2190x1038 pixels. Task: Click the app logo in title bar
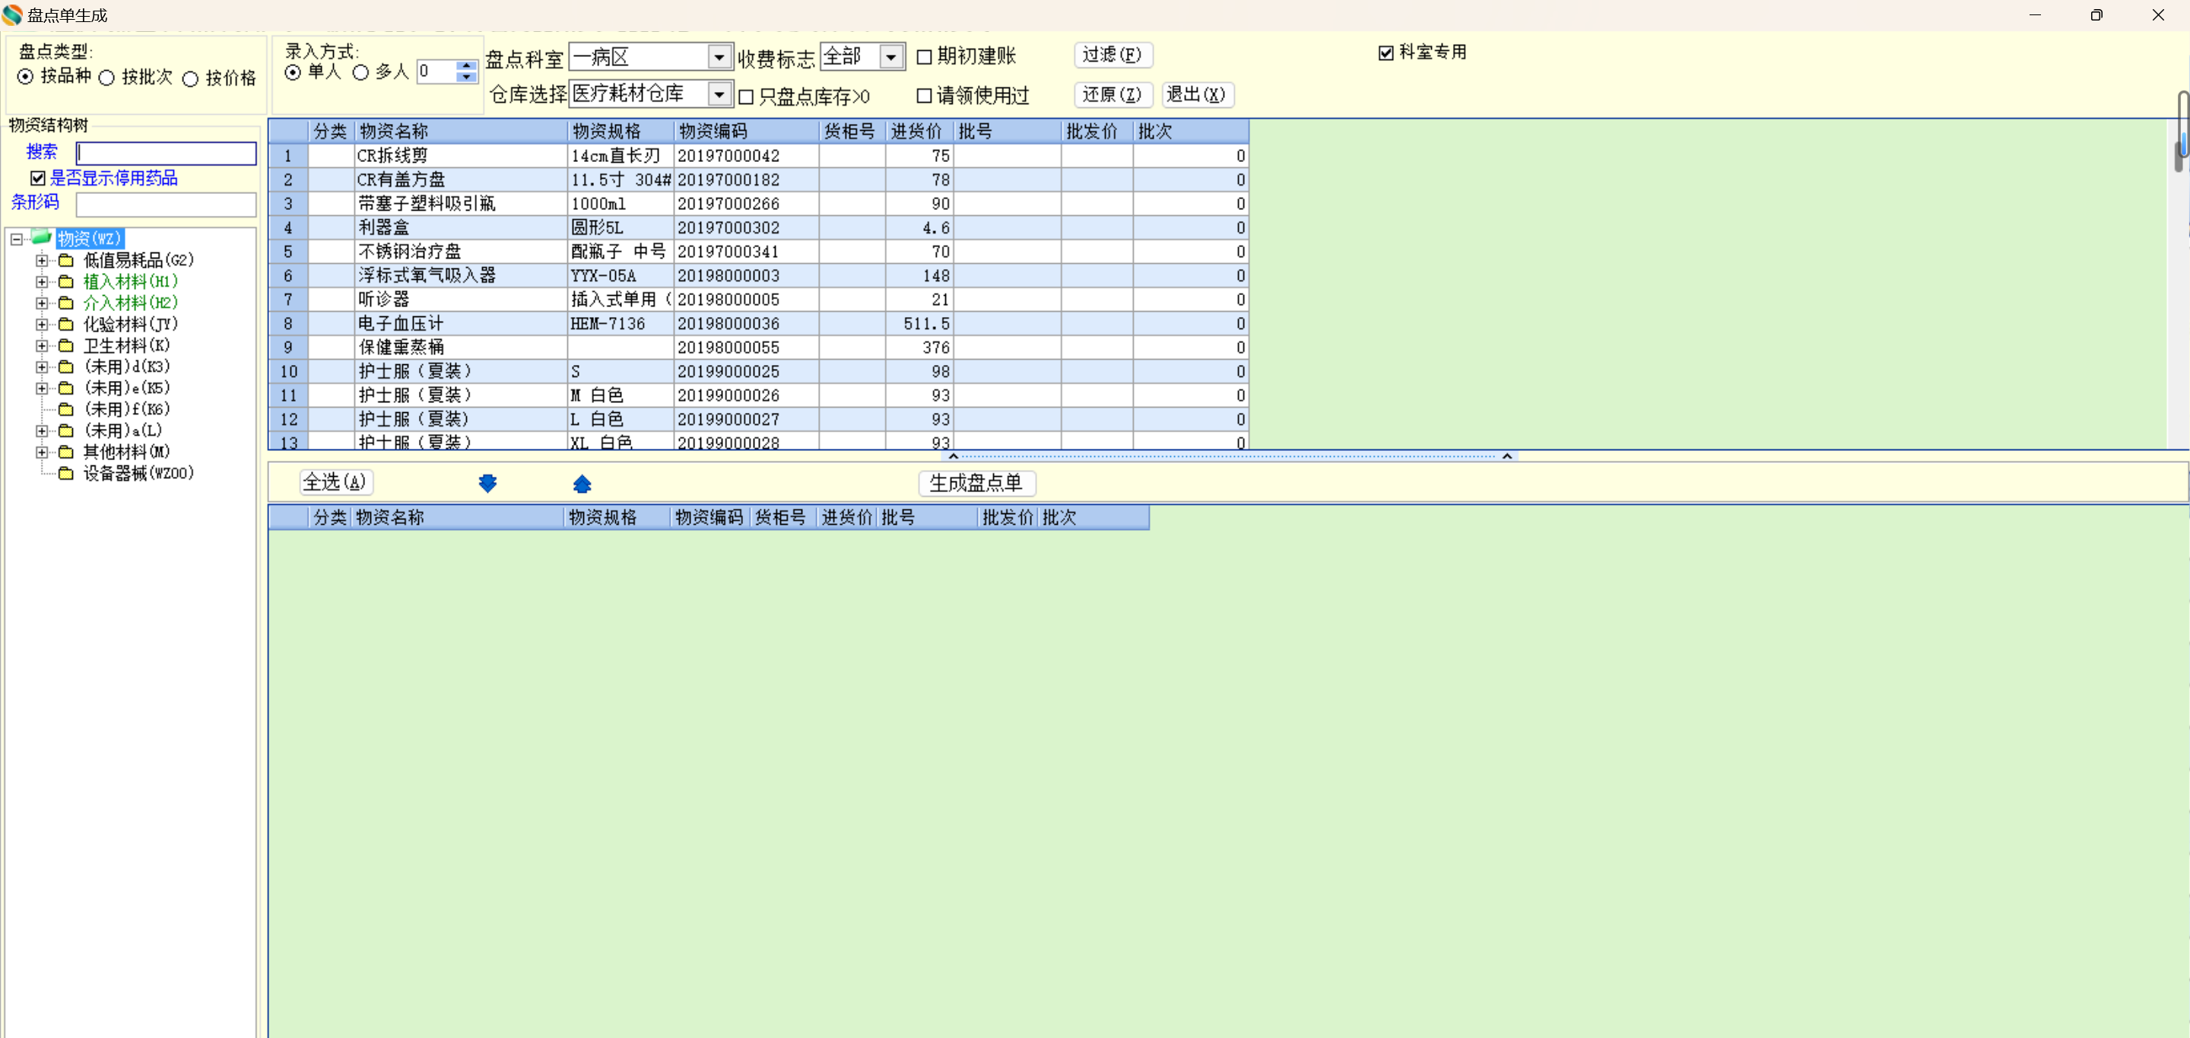12,14
